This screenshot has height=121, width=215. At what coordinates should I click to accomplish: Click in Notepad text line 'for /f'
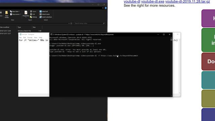(34, 40)
